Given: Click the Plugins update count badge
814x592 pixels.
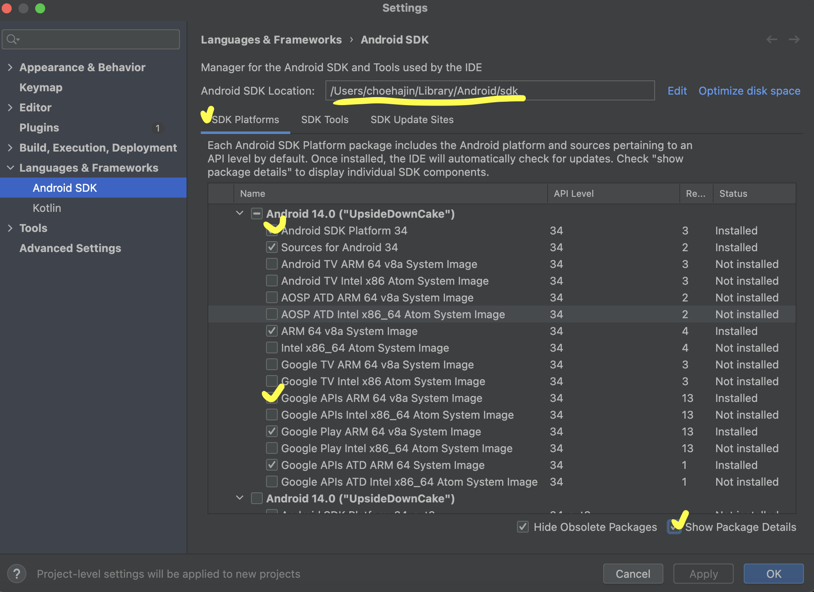Looking at the screenshot, I should click(x=158, y=128).
